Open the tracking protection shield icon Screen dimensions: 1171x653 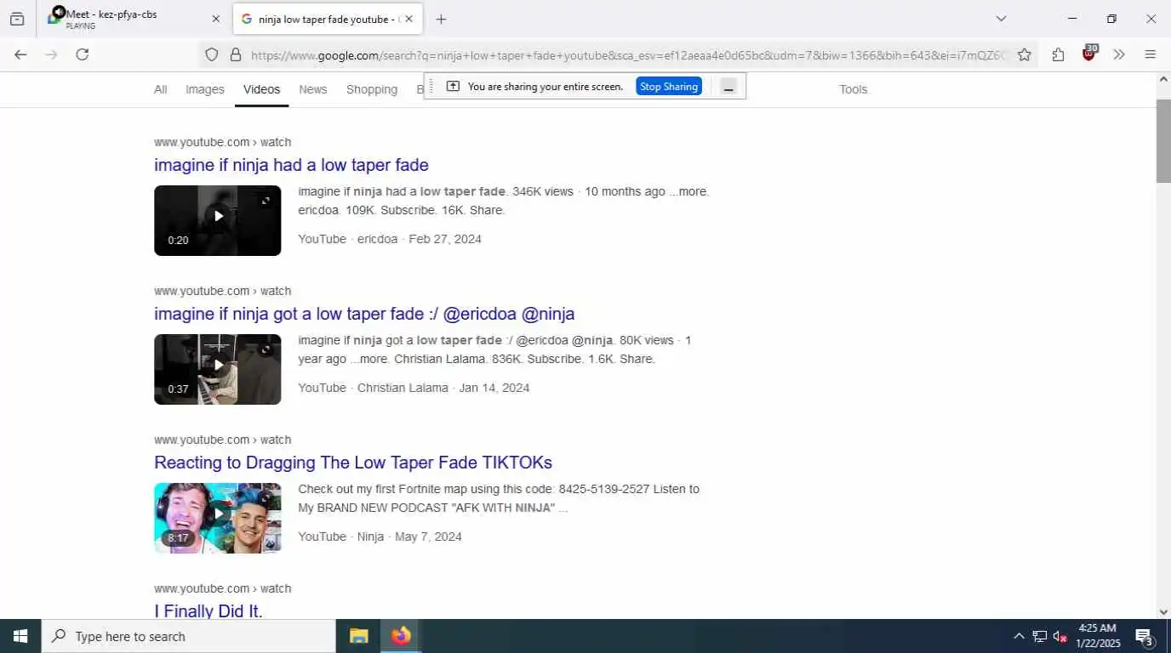click(x=212, y=54)
